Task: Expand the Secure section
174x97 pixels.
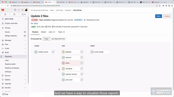Action: tap(25, 76)
